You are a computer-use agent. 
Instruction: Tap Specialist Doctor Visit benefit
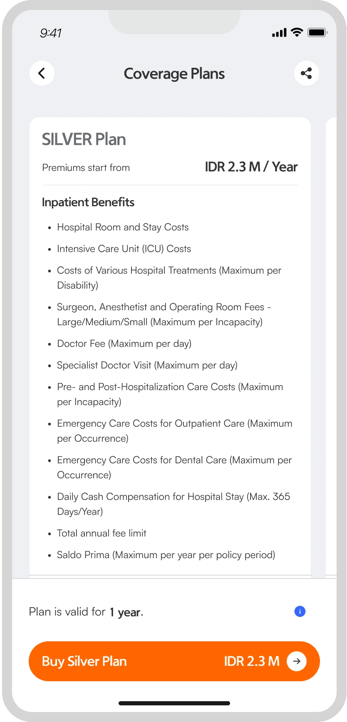pyautogui.click(x=147, y=365)
